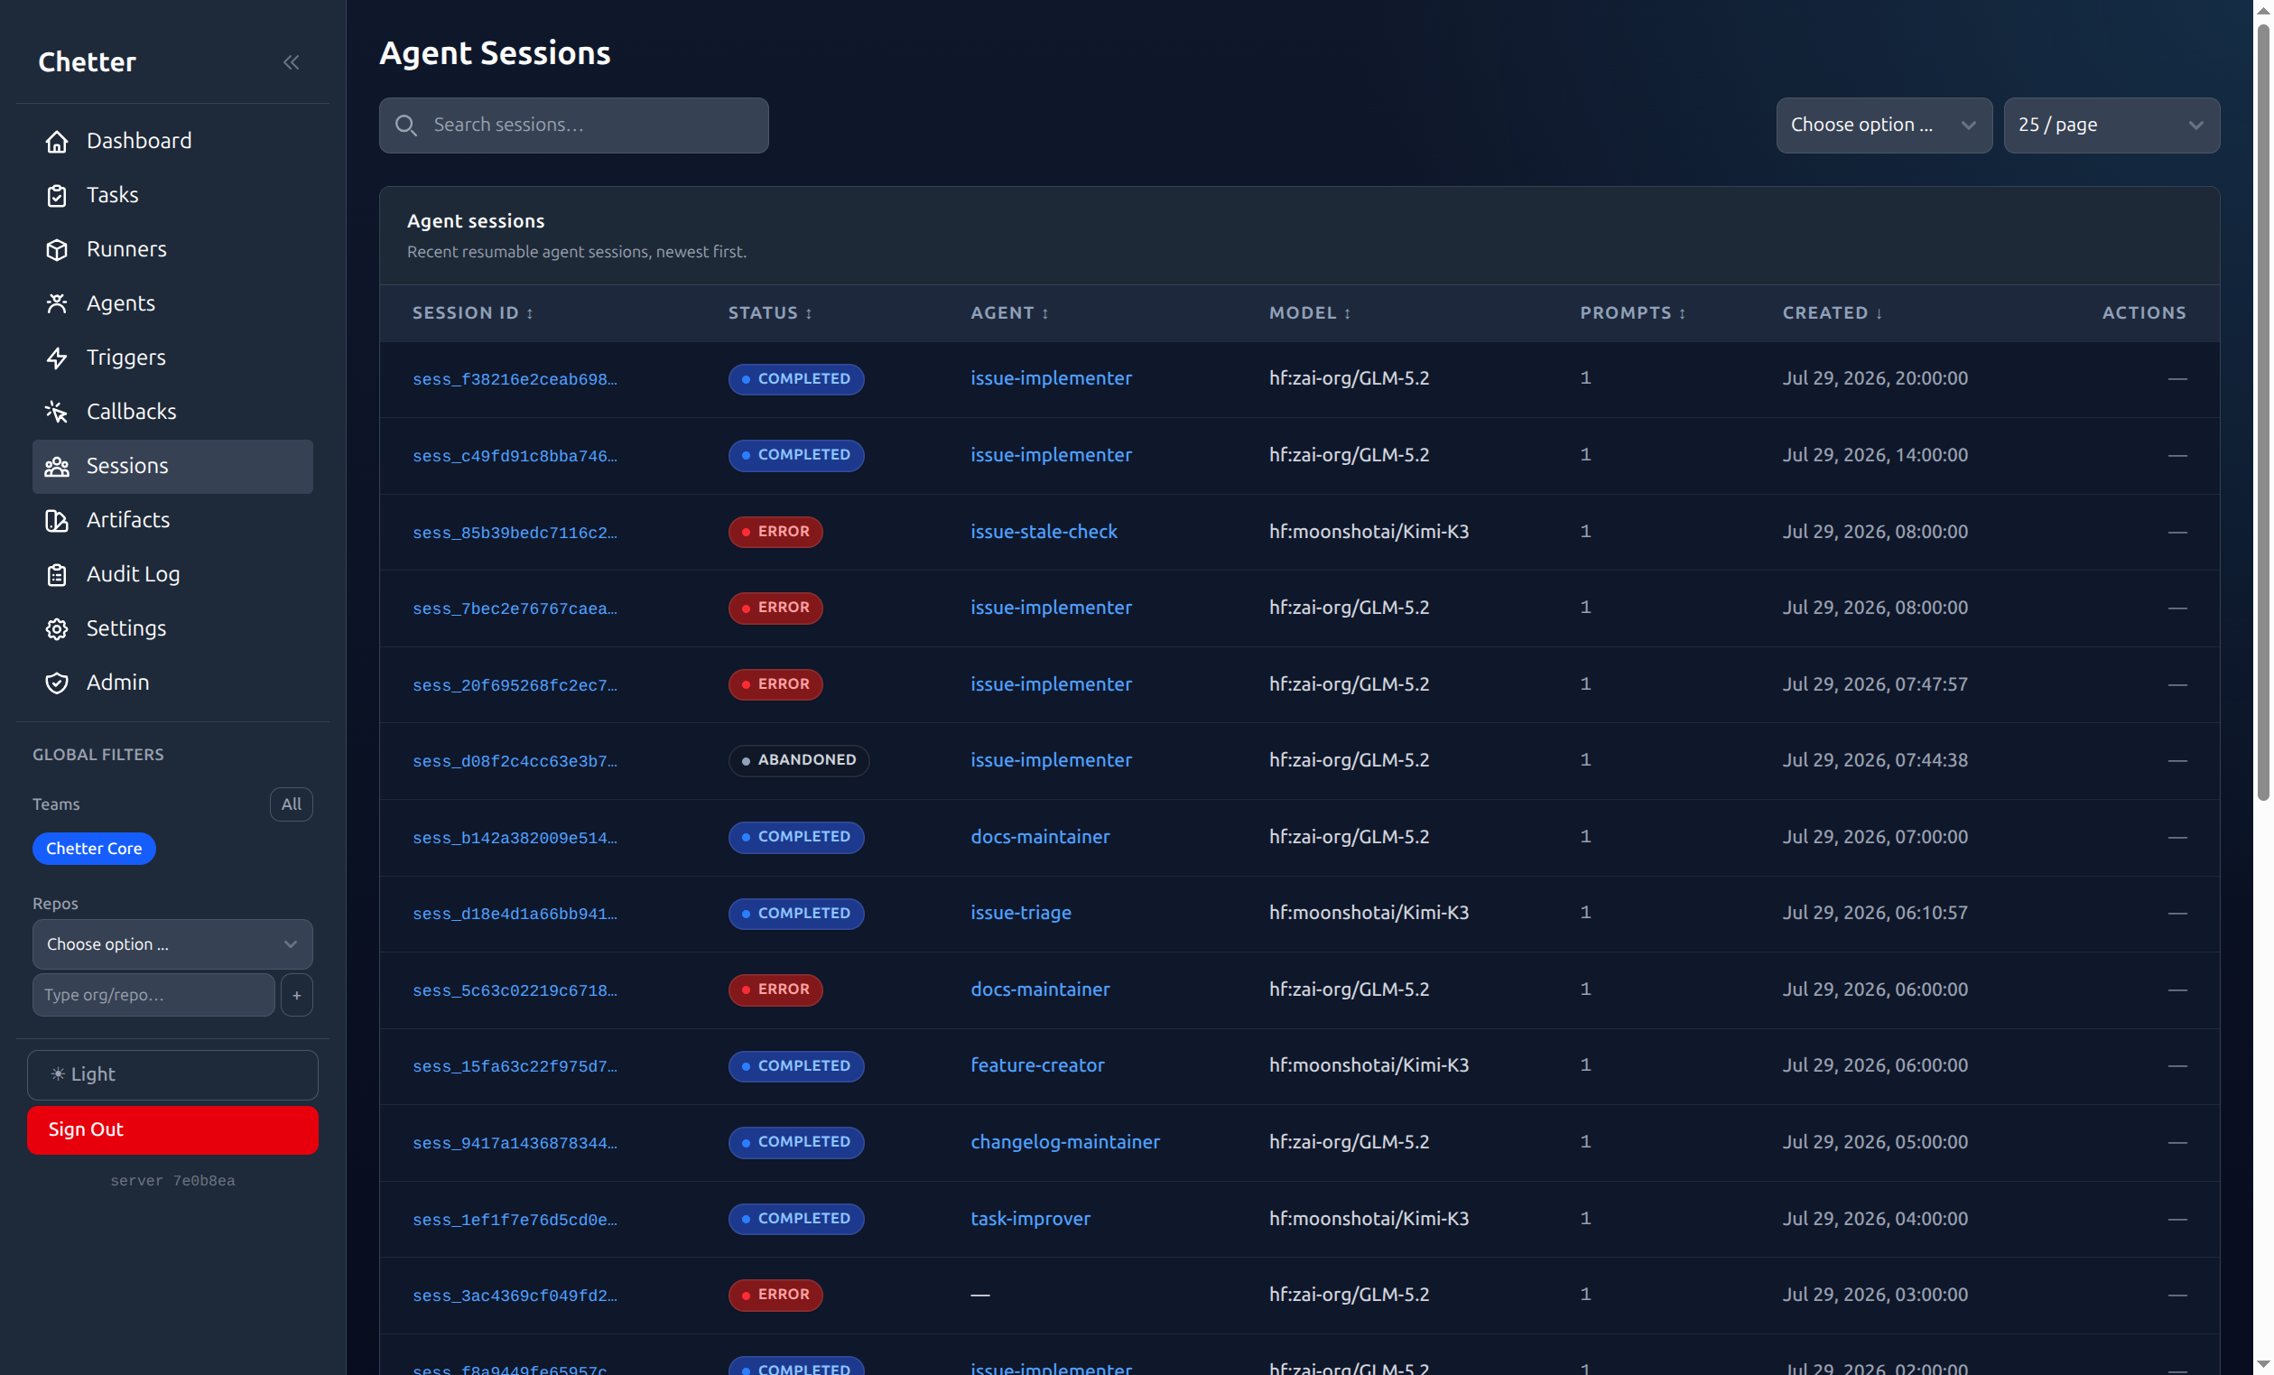Click the Sessions people icon
Viewport: 2274px width, 1375px height.
click(x=57, y=466)
